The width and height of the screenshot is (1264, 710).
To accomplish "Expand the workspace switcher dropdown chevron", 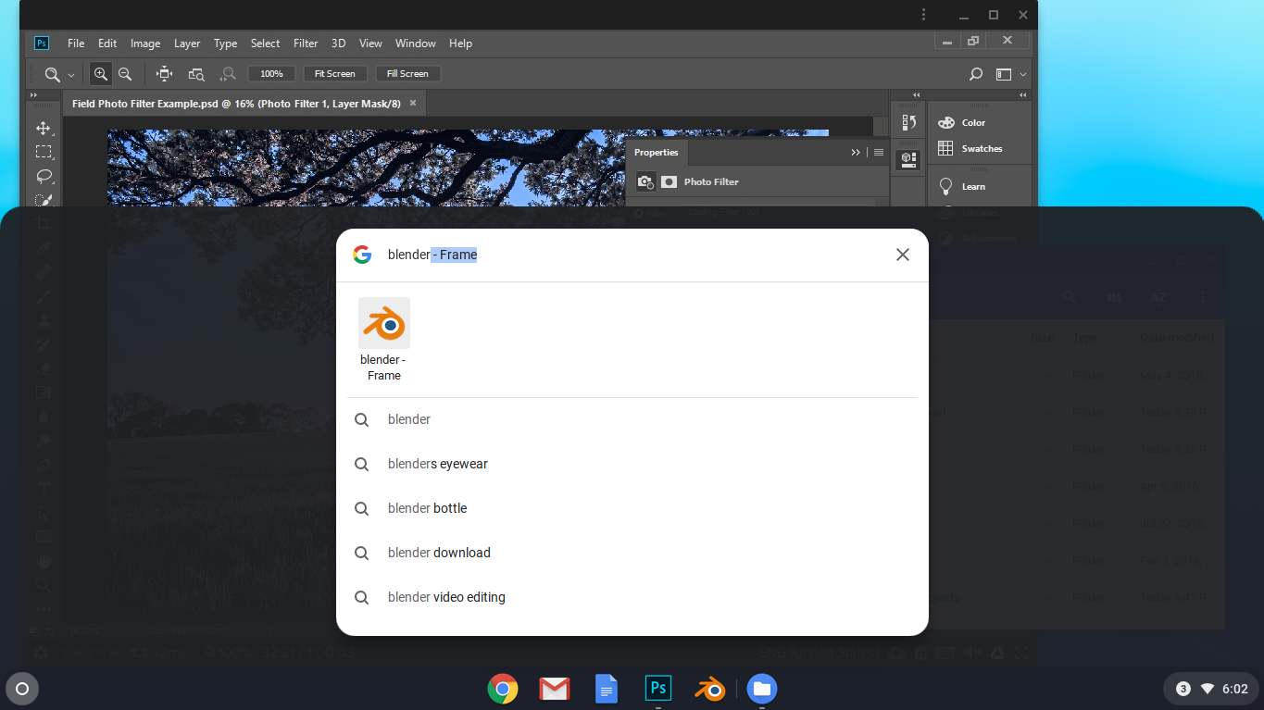I will 1023,74.
